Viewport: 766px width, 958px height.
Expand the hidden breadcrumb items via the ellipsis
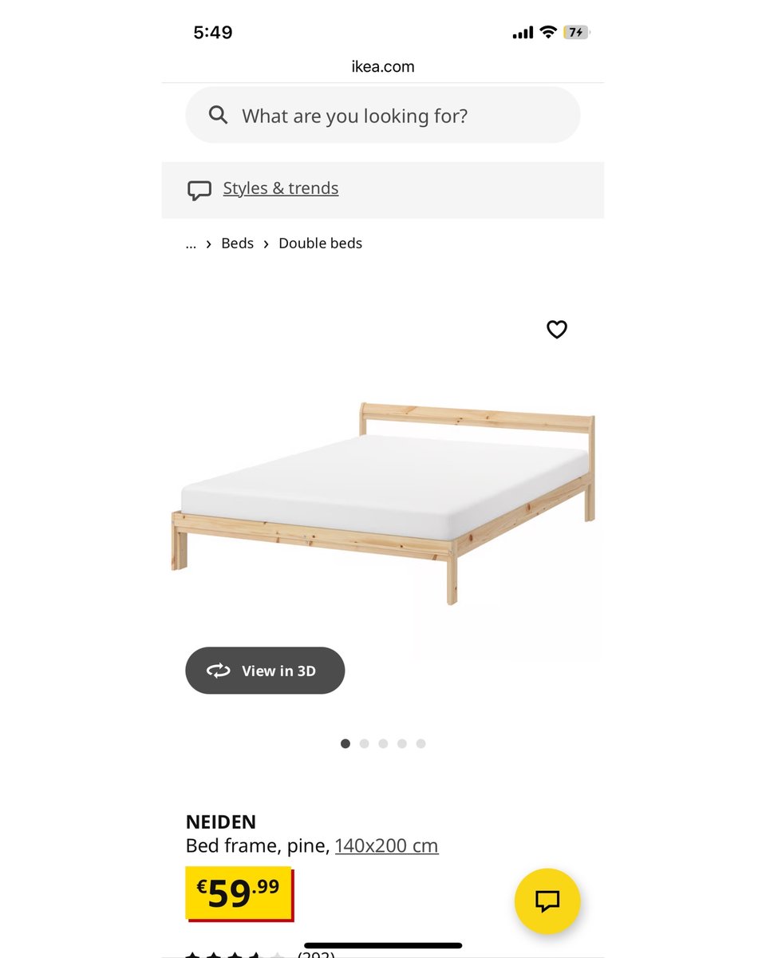click(191, 243)
